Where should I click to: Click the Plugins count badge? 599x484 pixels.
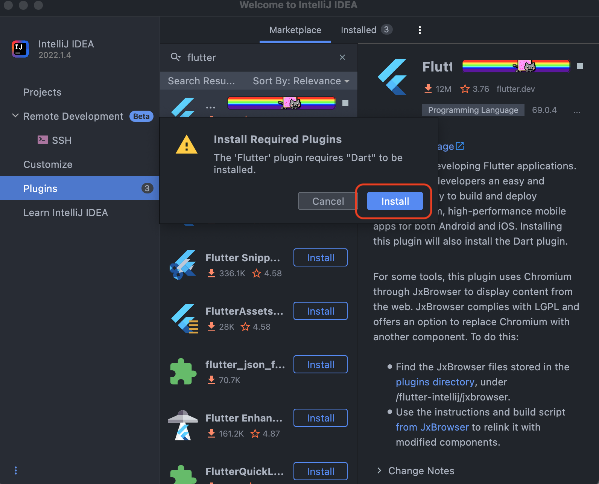[147, 188]
